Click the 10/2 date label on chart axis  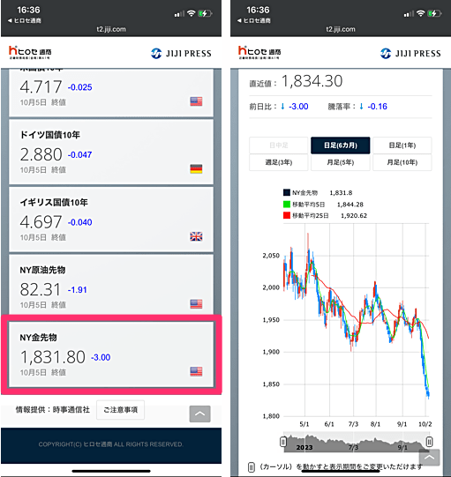pos(425,424)
